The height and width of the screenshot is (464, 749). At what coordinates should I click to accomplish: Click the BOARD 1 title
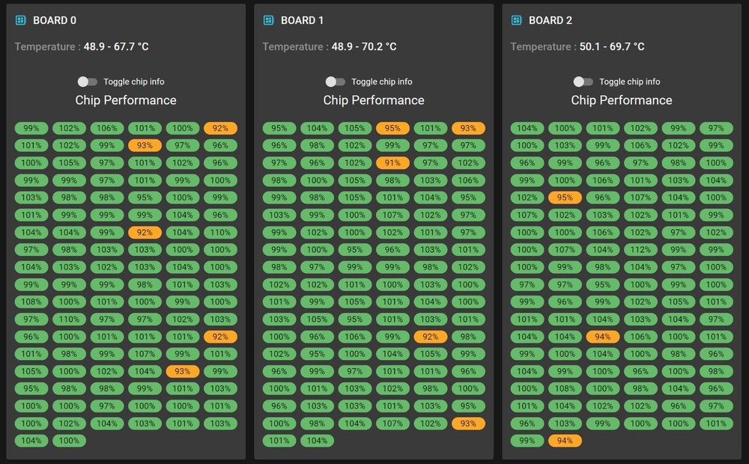click(x=302, y=20)
